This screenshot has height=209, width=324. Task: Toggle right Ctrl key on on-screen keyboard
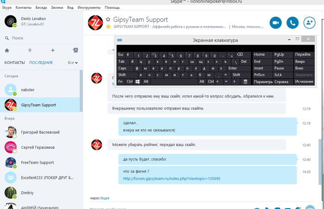211,82
